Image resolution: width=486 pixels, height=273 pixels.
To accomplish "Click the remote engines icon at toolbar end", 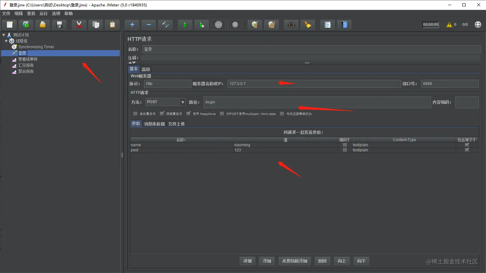I will [x=478, y=24].
